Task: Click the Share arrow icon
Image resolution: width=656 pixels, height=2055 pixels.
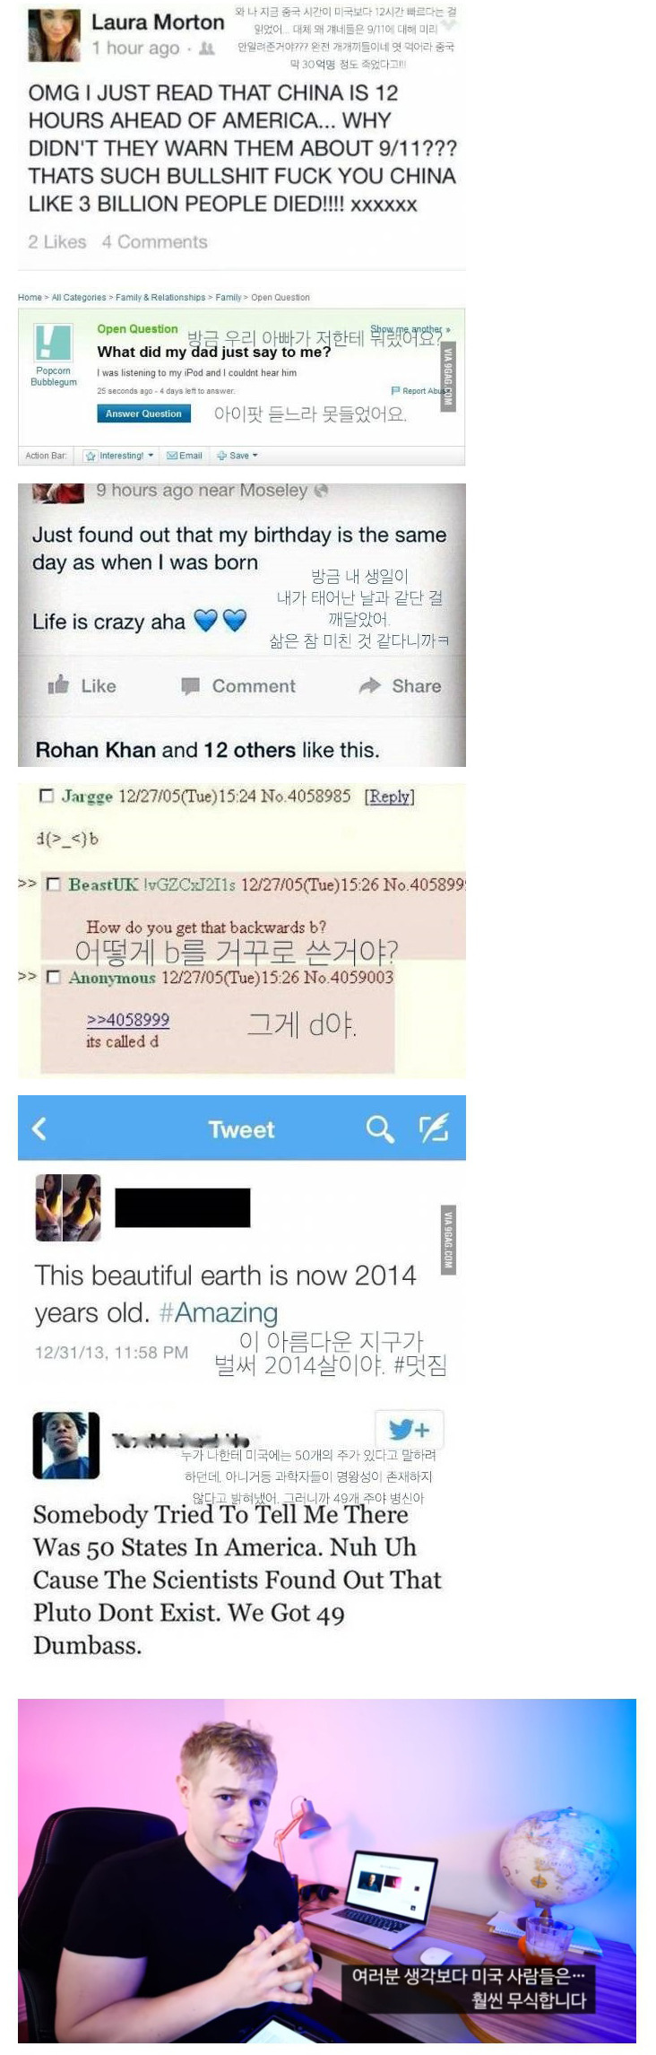Action: (369, 685)
